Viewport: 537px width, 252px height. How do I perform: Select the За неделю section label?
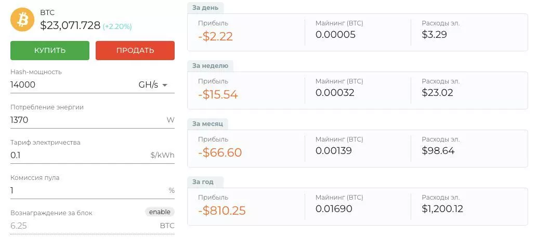coord(210,65)
